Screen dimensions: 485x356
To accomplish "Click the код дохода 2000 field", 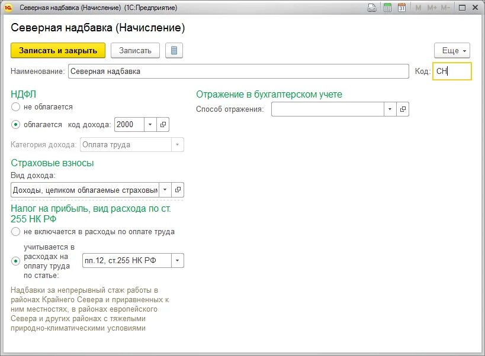I will pyautogui.click(x=129, y=124).
